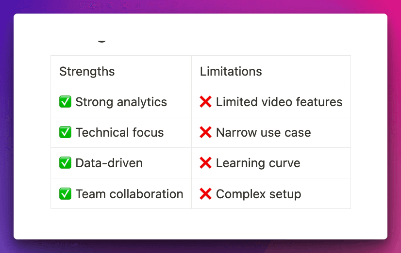
Task: Click the Narrow use case text
Action: tap(263, 132)
